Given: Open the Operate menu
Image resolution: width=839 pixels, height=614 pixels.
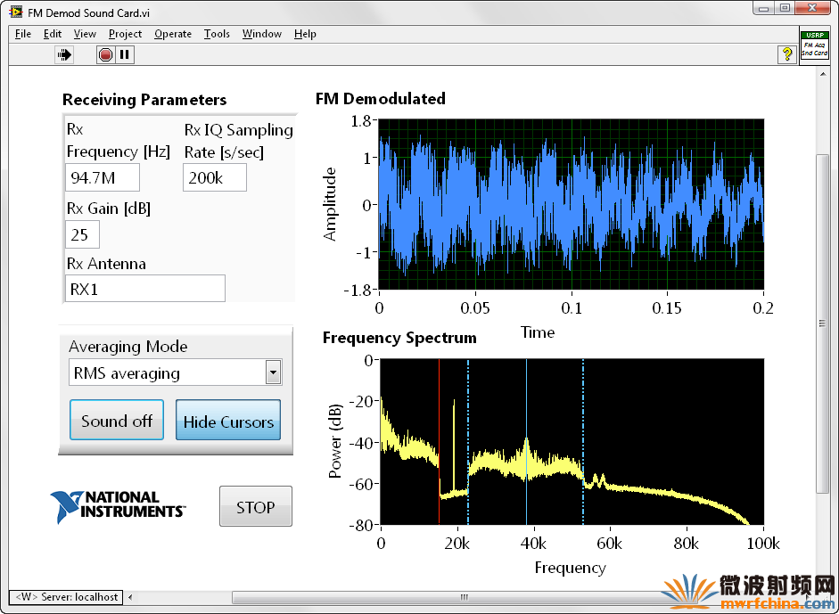Looking at the screenshot, I should coord(173,34).
